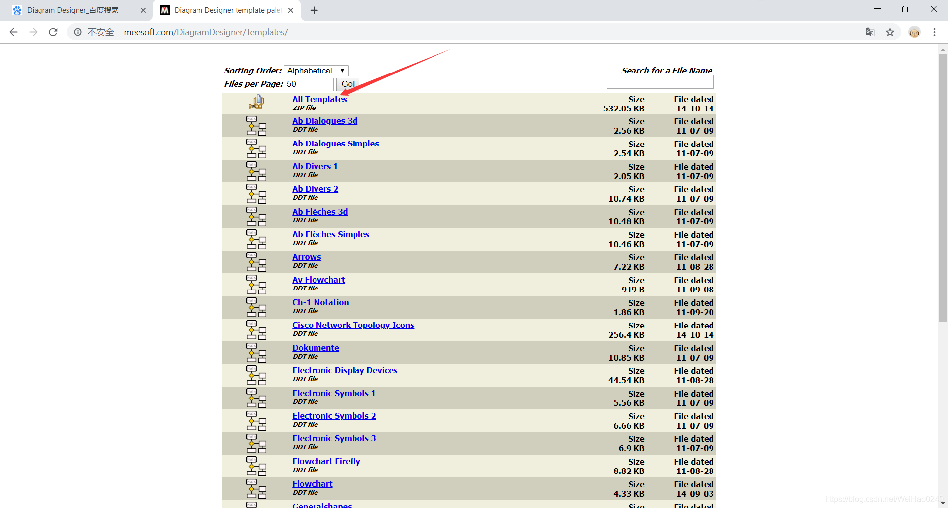Open the Flowchart link
This screenshot has height=508, width=948.
point(313,484)
